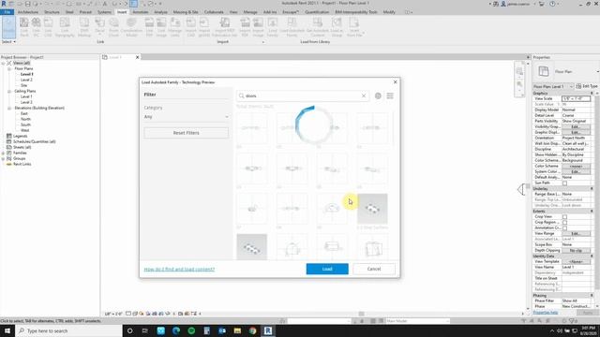Collapse Floor Plans node in Project Browser
The height and width of the screenshot is (337, 600).
9,68
